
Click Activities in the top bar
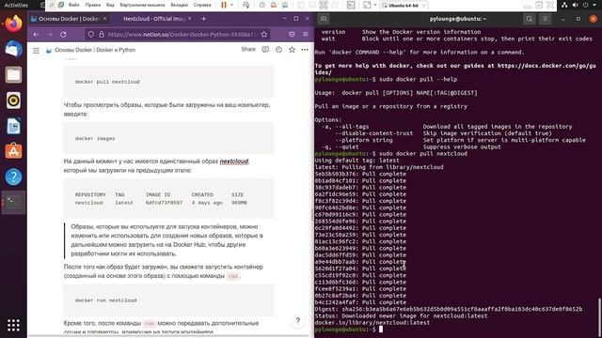[x=16, y=5]
